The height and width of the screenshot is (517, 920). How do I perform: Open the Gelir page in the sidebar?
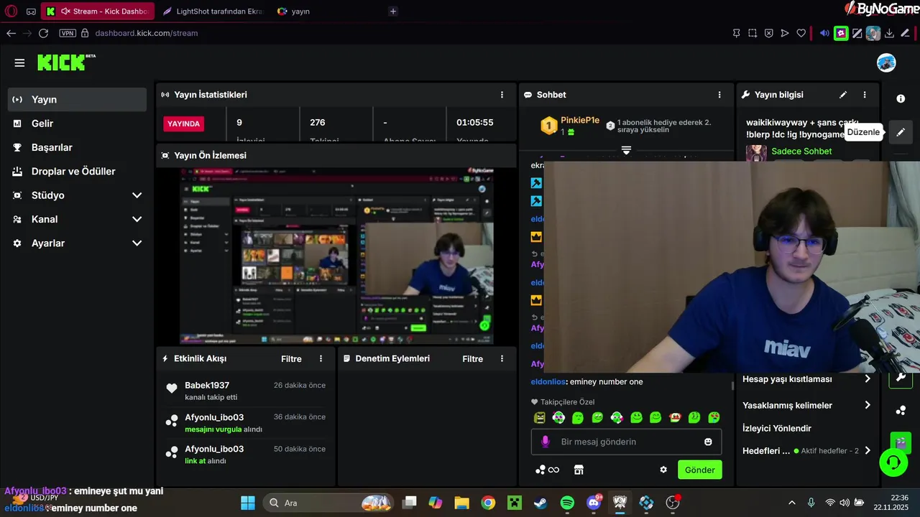click(77, 124)
